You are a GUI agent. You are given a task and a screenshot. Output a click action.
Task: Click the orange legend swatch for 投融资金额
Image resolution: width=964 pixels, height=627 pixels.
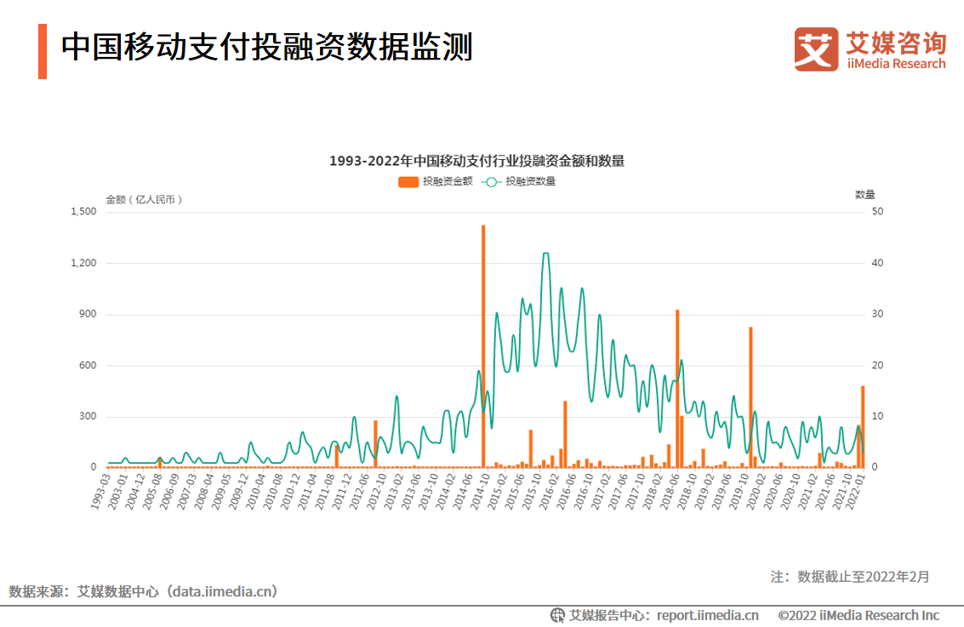pyautogui.click(x=408, y=182)
